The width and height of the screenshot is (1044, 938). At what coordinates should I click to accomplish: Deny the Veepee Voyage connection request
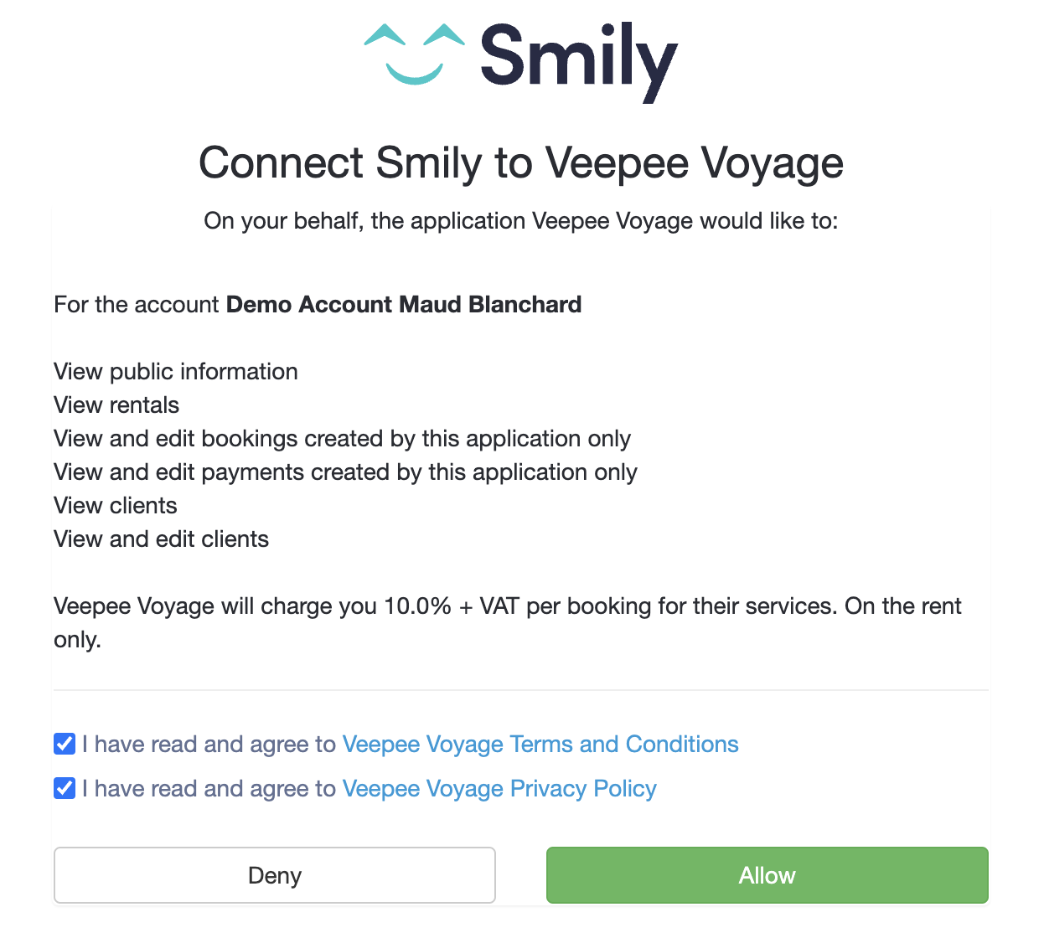(x=275, y=875)
